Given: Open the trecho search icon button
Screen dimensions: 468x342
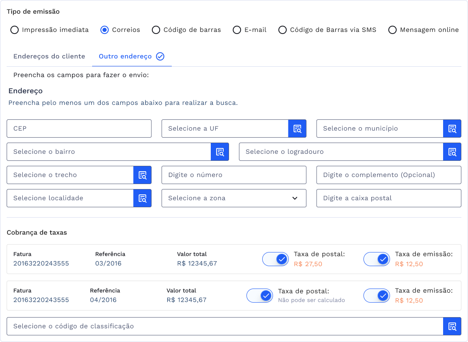Looking at the screenshot, I should (x=142, y=175).
